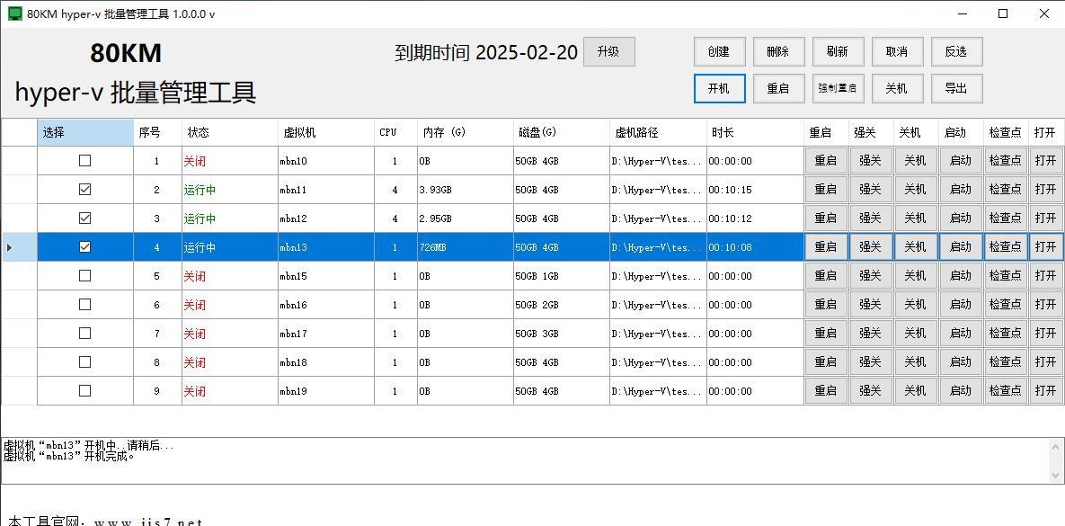Viewport: 1065px width, 526px height.
Task: Click the 80KM app icon in title bar
Action: coord(14,13)
